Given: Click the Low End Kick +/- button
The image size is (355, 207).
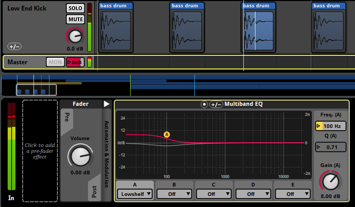Looking at the screenshot, I should (x=15, y=46).
